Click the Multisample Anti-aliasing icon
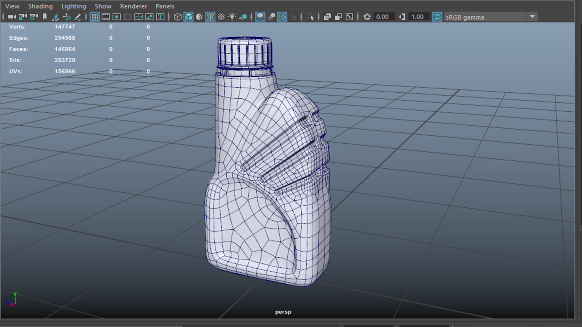 [x=282, y=17]
